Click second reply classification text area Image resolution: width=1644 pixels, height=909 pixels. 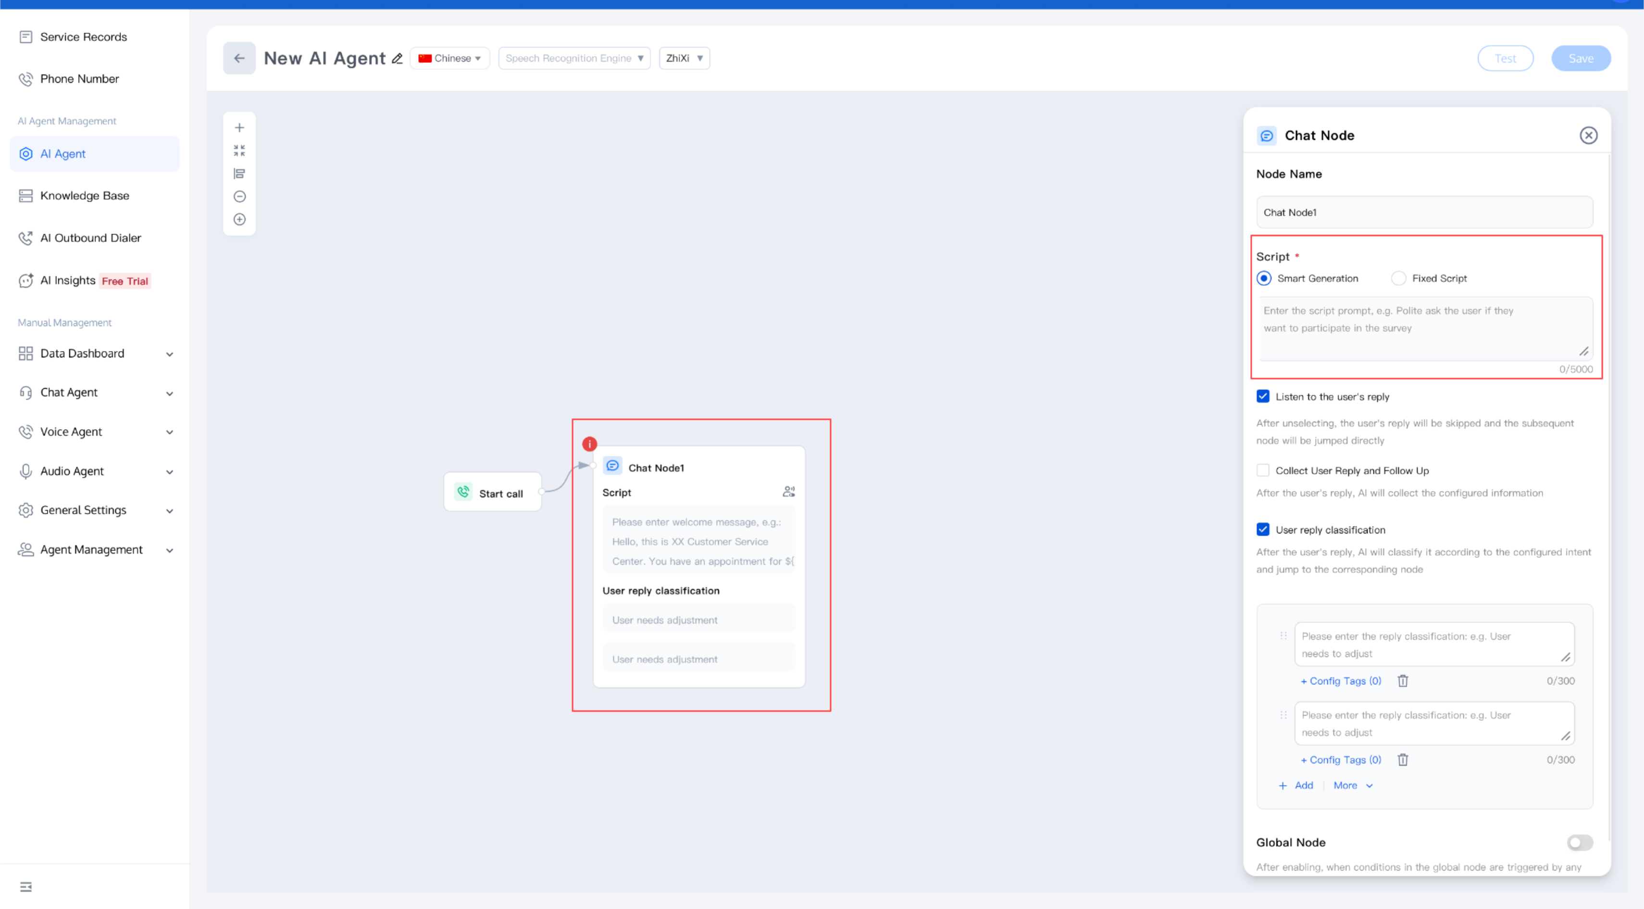1434,724
